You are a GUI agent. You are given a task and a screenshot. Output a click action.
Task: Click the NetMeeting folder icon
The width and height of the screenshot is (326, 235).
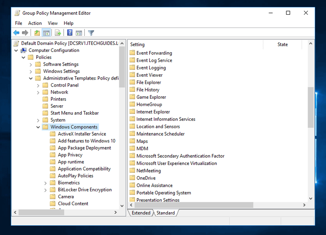tap(132, 171)
